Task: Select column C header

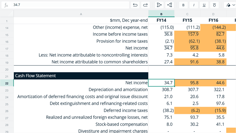Action: pyautogui.click(x=187, y=14)
